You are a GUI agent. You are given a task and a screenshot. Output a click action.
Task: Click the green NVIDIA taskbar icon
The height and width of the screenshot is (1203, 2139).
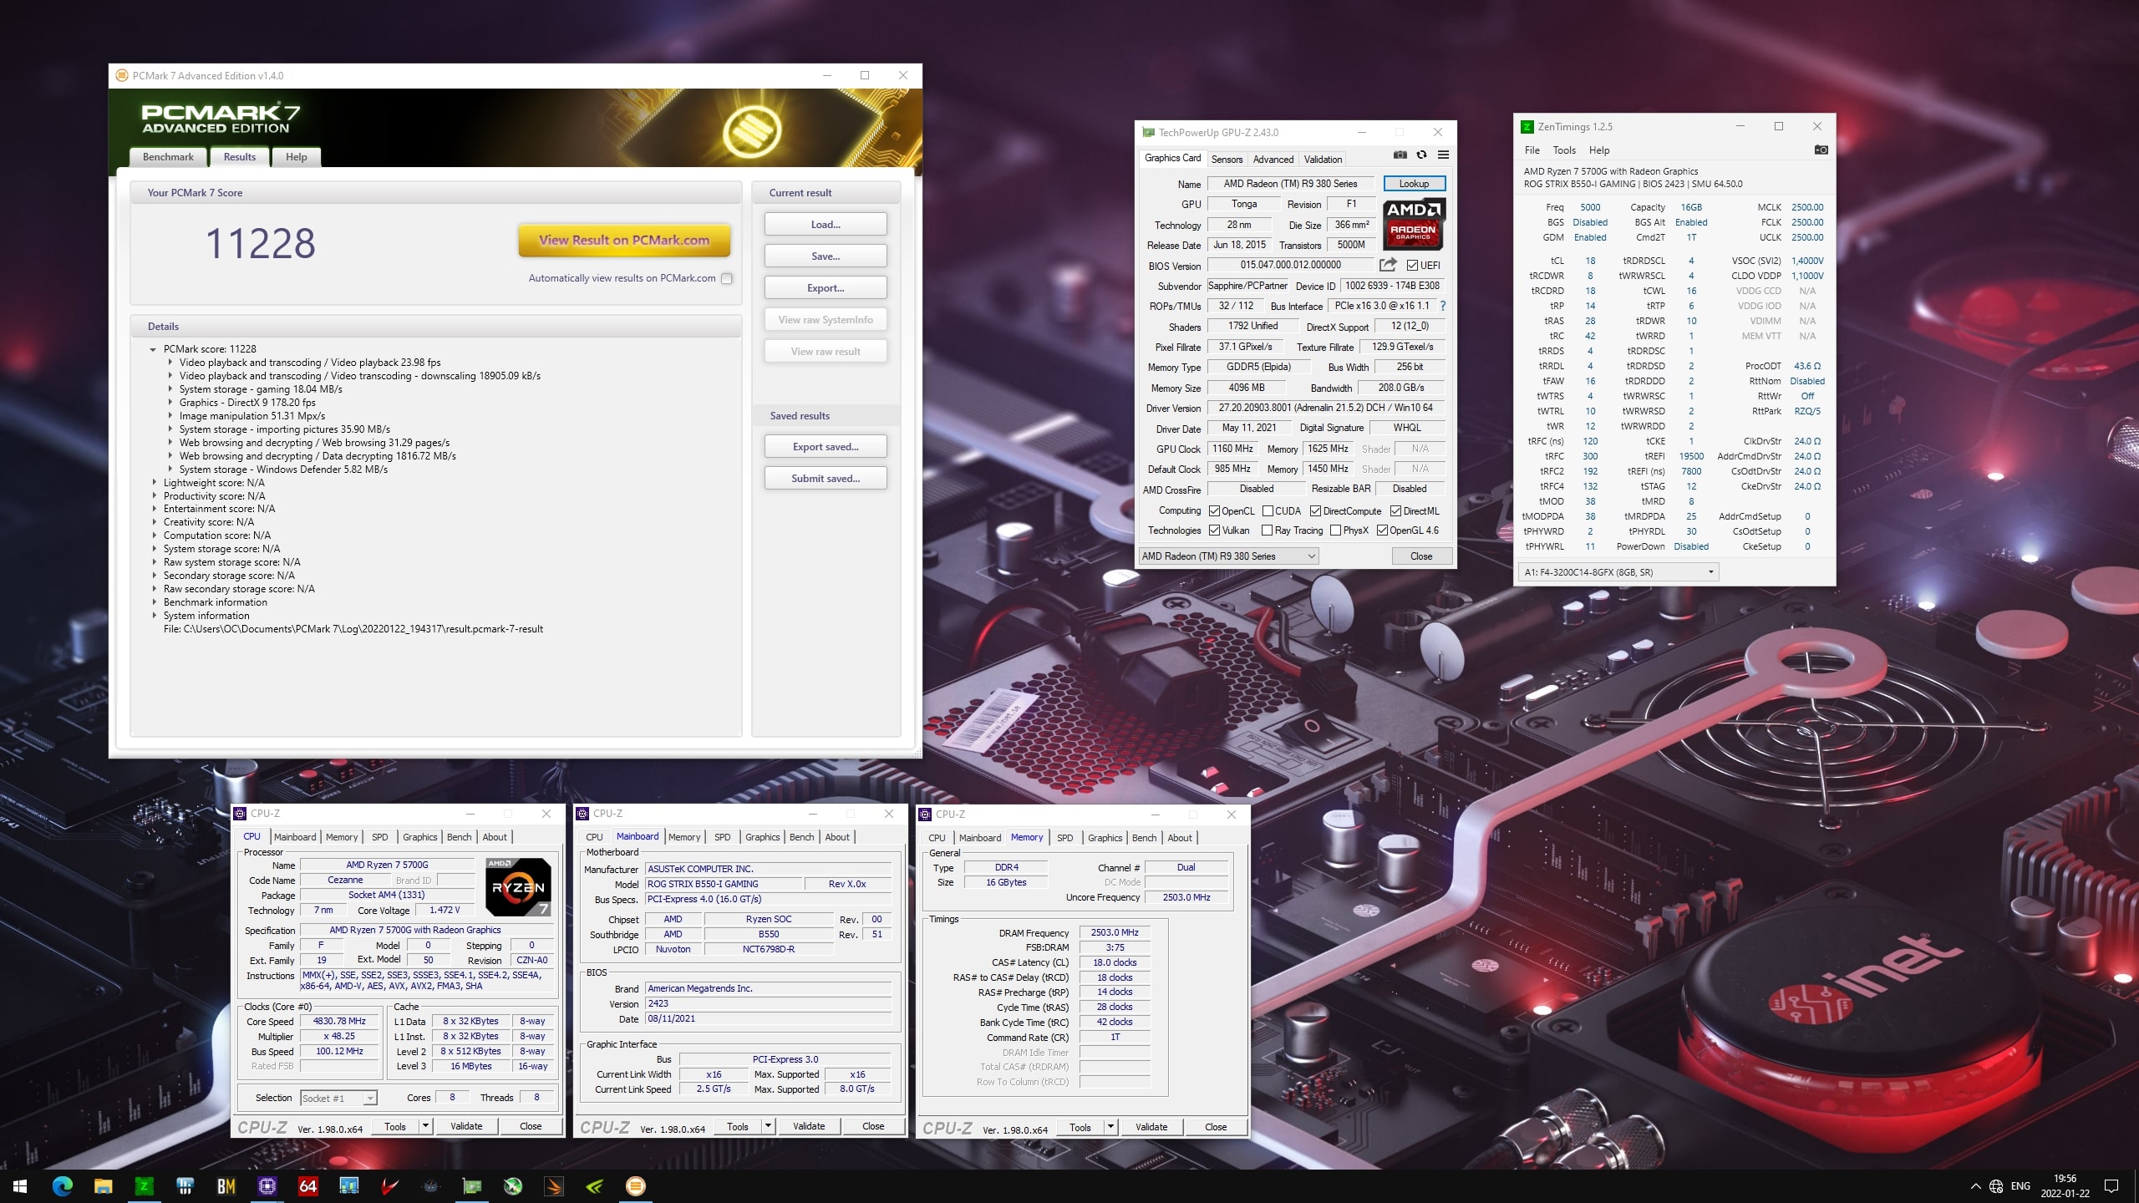tap(594, 1186)
